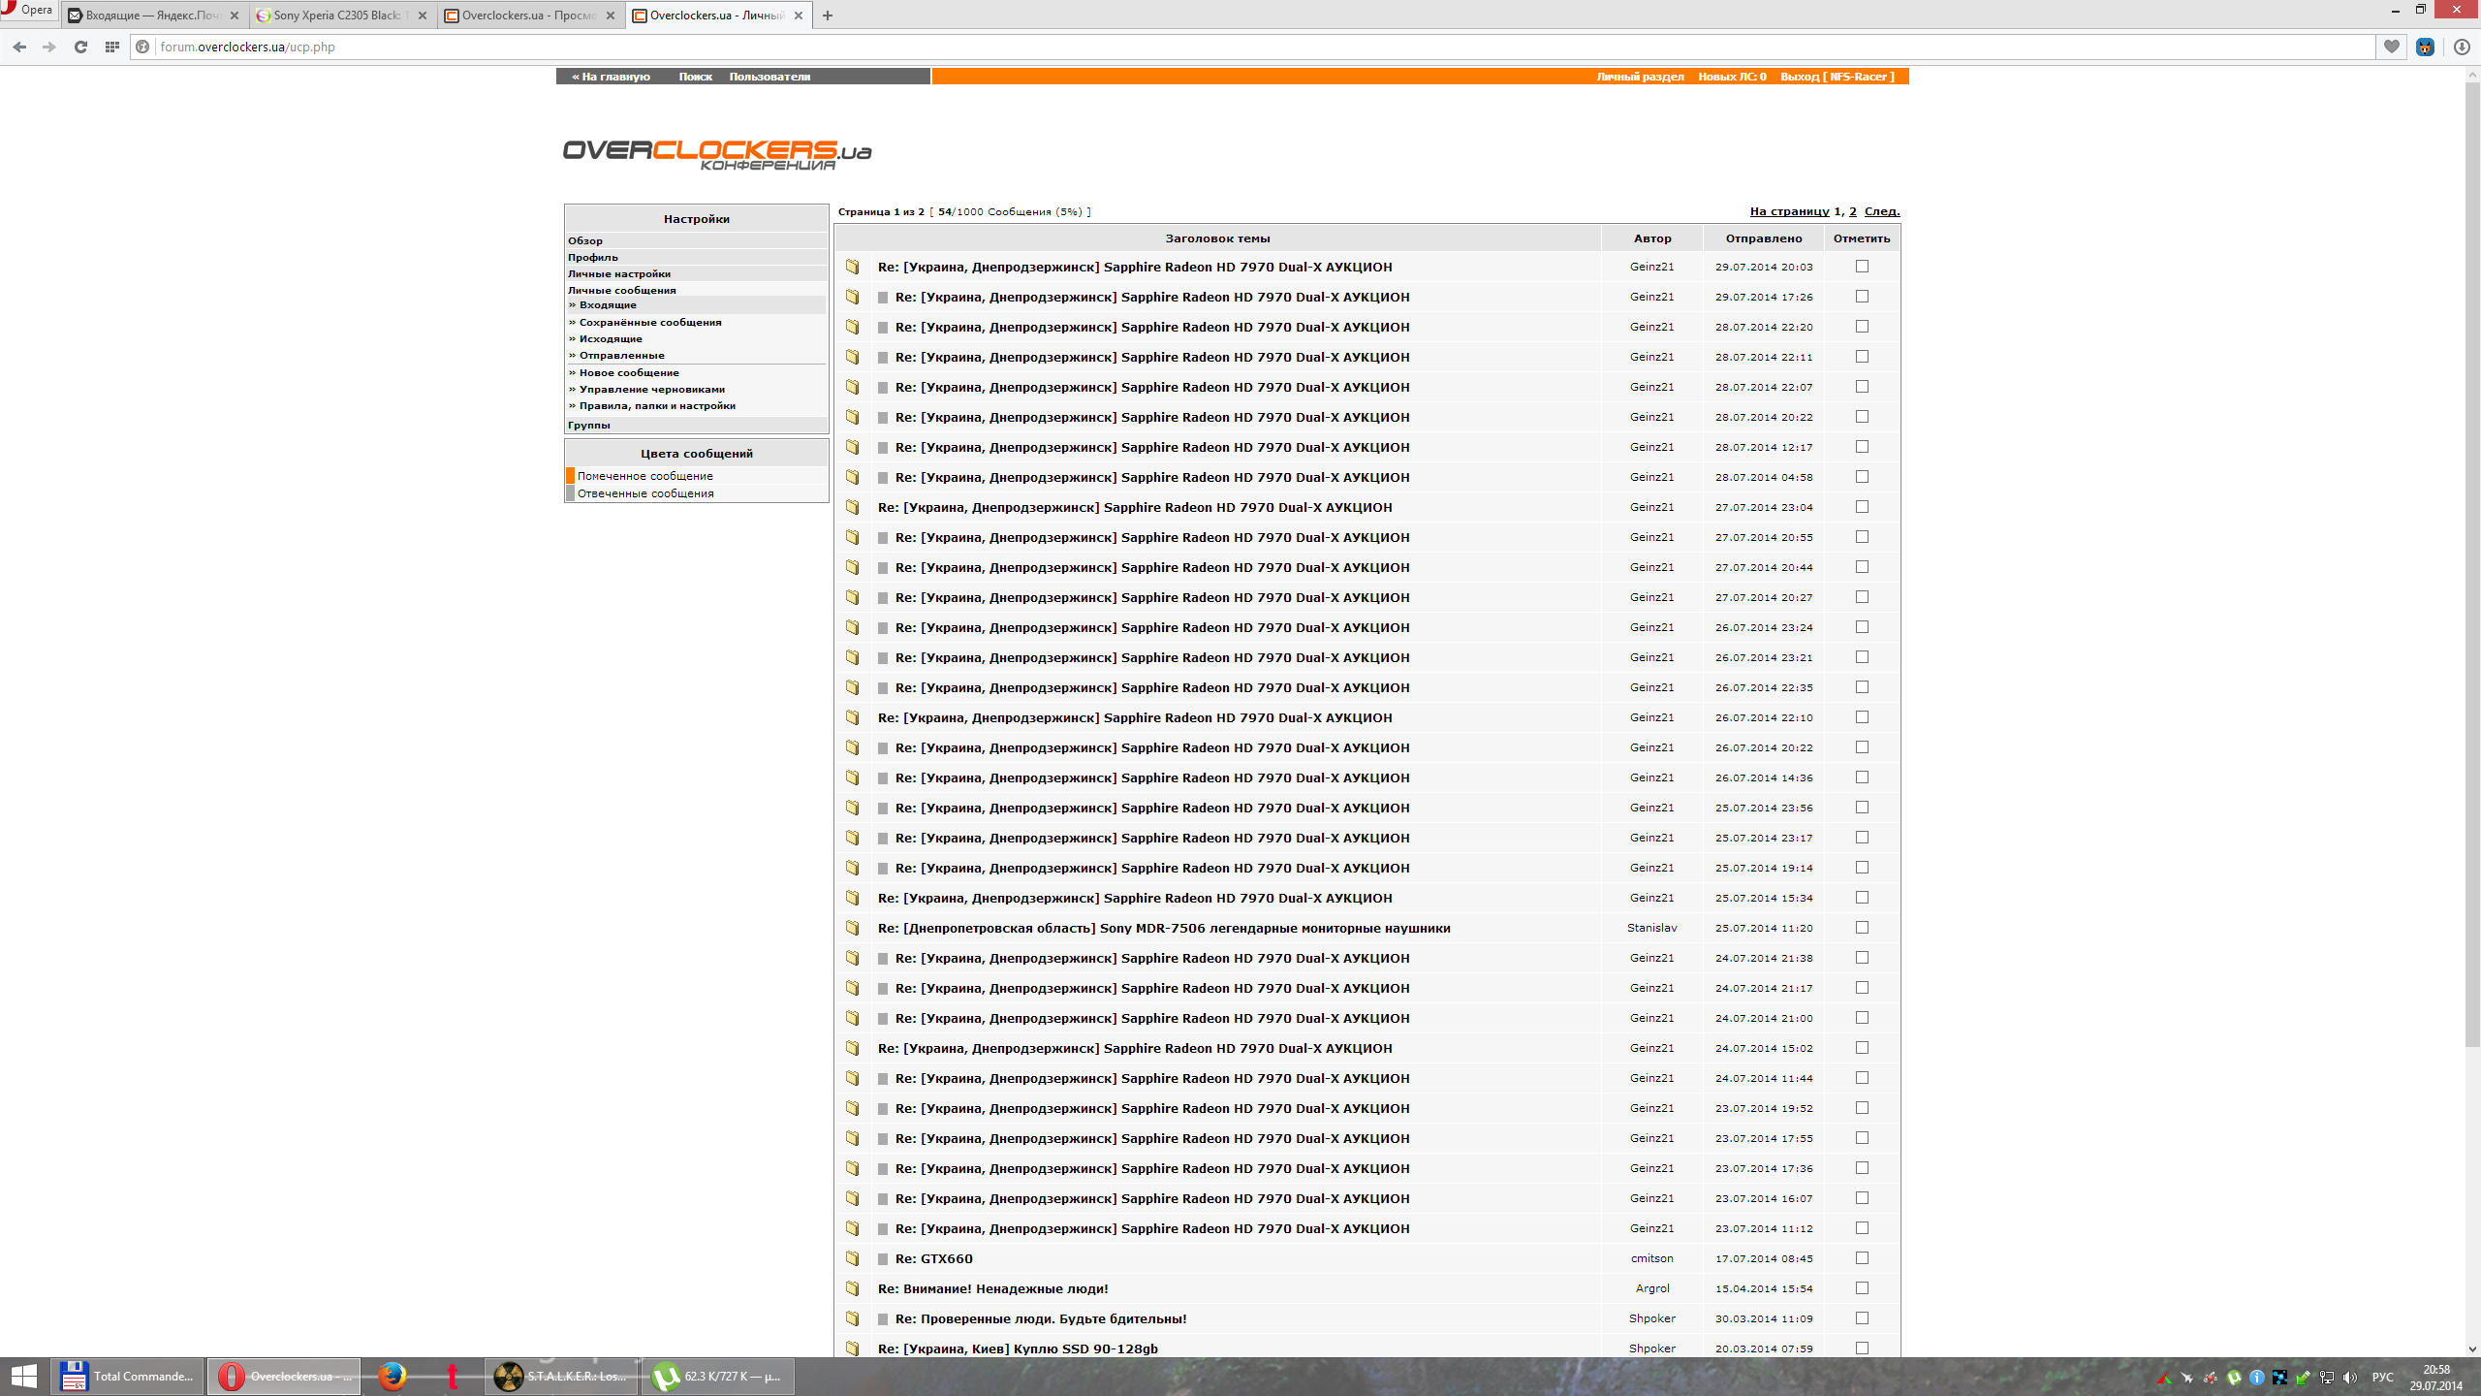Image resolution: width=2481 pixels, height=1396 pixels.
Task: Open Управление черновиками in the sidebar
Action: pyautogui.click(x=652, y=390)
